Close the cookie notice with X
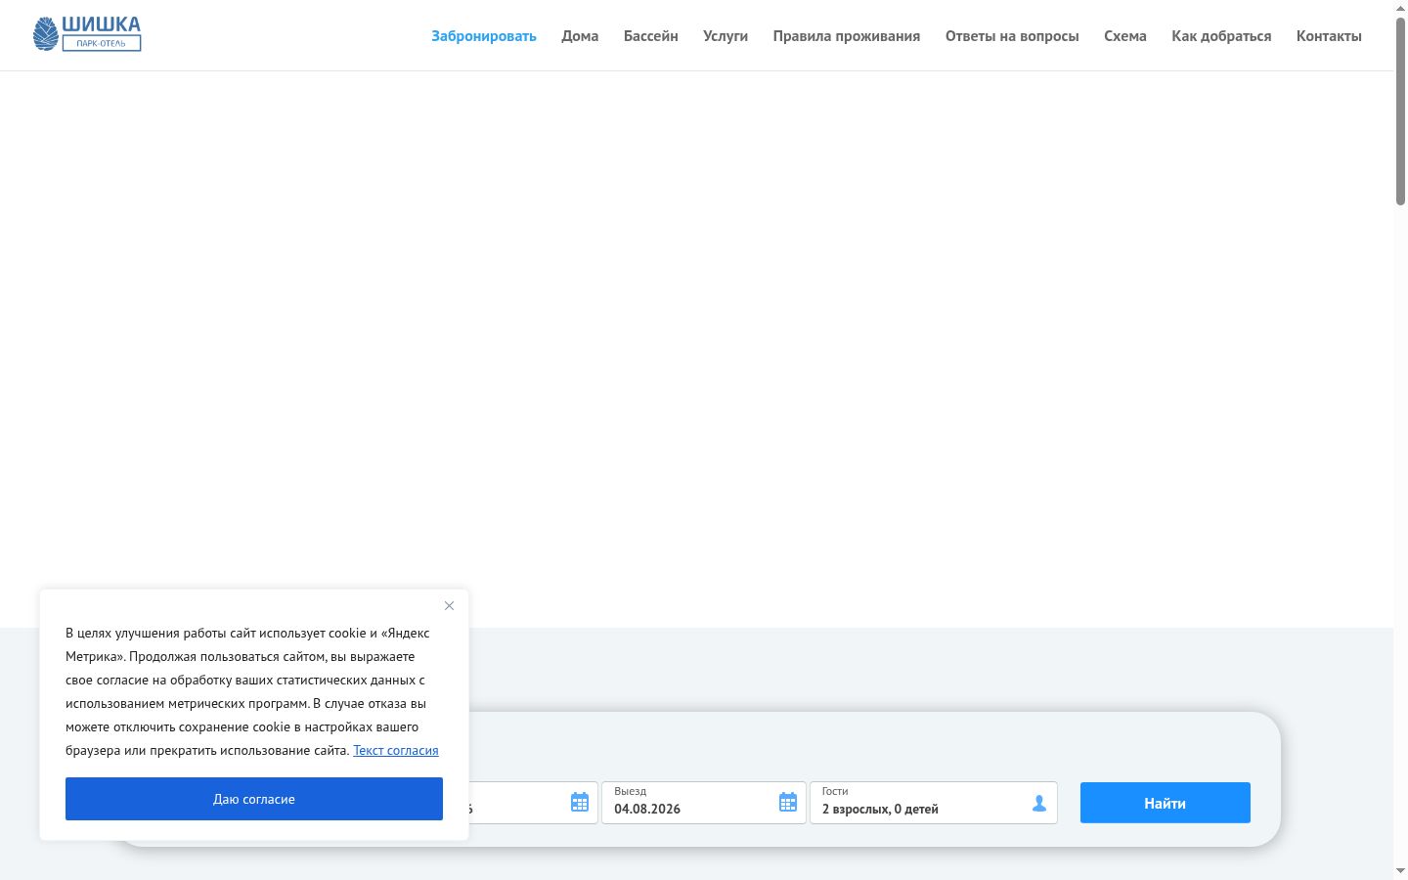 [449, 606]
